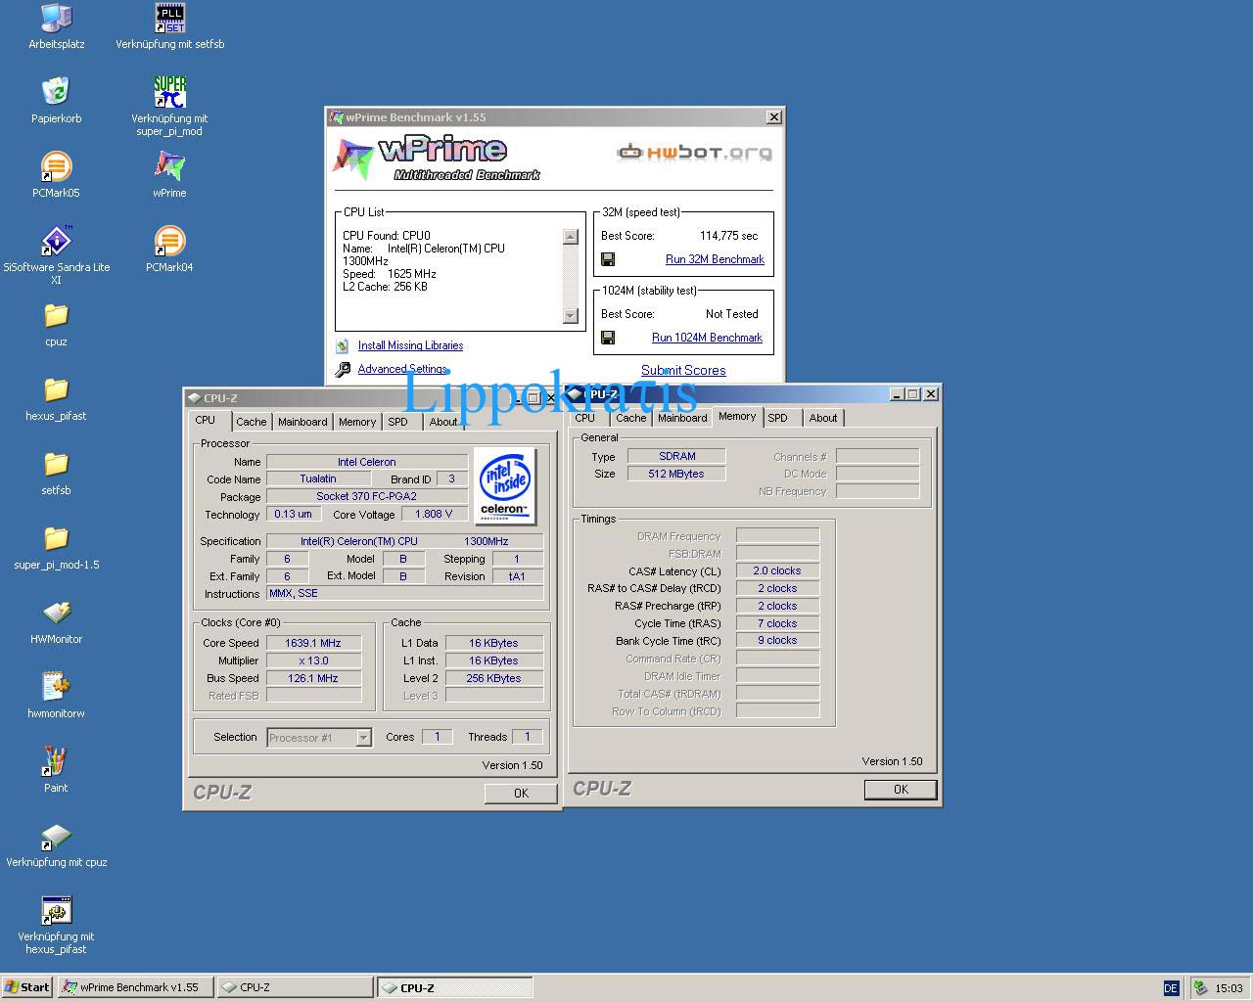Click the hwbot.org logo in wPrime
Screen dimensions: 1253x1002
[x=694, y=152]
